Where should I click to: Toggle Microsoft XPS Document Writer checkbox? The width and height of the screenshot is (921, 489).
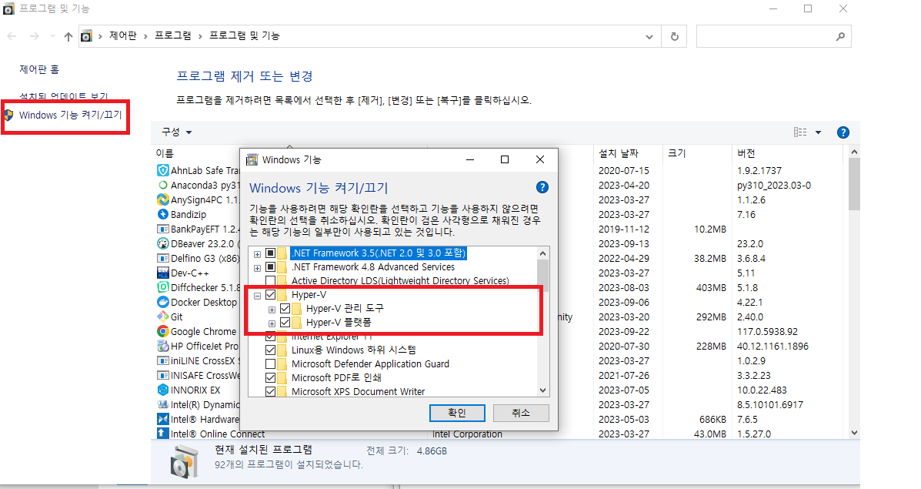[x=270, y=391]
